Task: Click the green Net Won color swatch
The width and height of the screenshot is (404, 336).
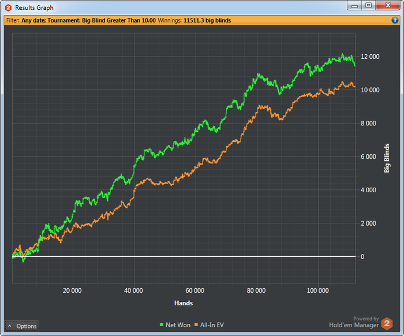Action: 162,325
